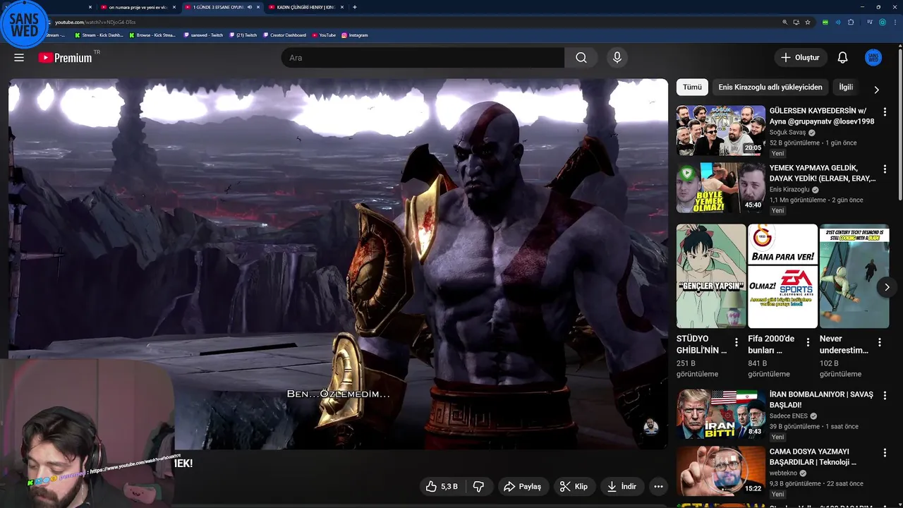Open the browser profile circle icon

coord(882,22)
